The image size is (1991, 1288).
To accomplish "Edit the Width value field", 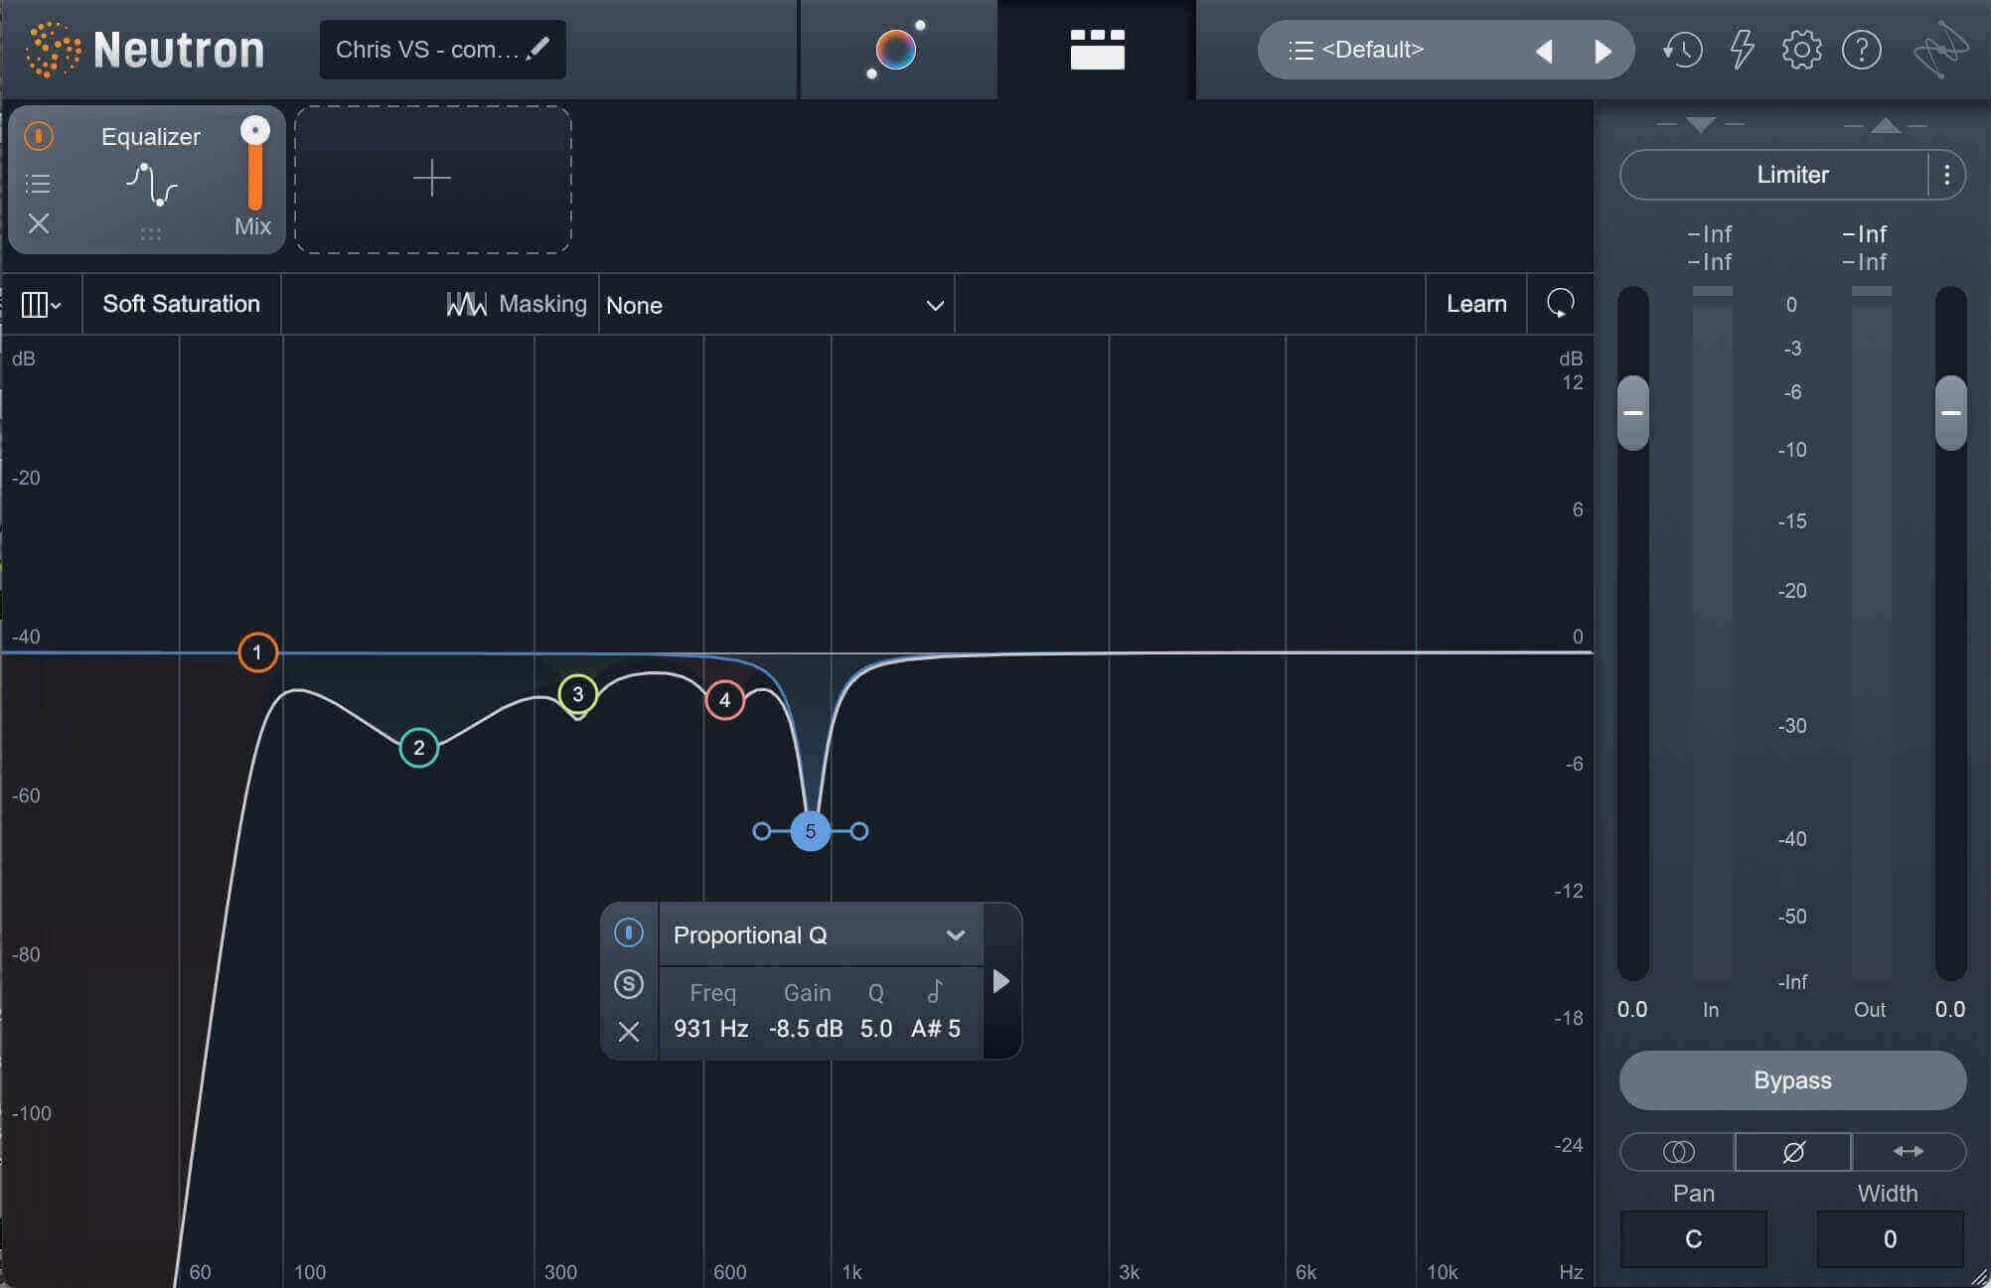I will [1890, 1238].
